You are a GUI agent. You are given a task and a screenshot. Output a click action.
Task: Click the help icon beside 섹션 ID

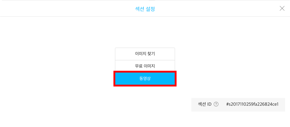pos(216,104)
